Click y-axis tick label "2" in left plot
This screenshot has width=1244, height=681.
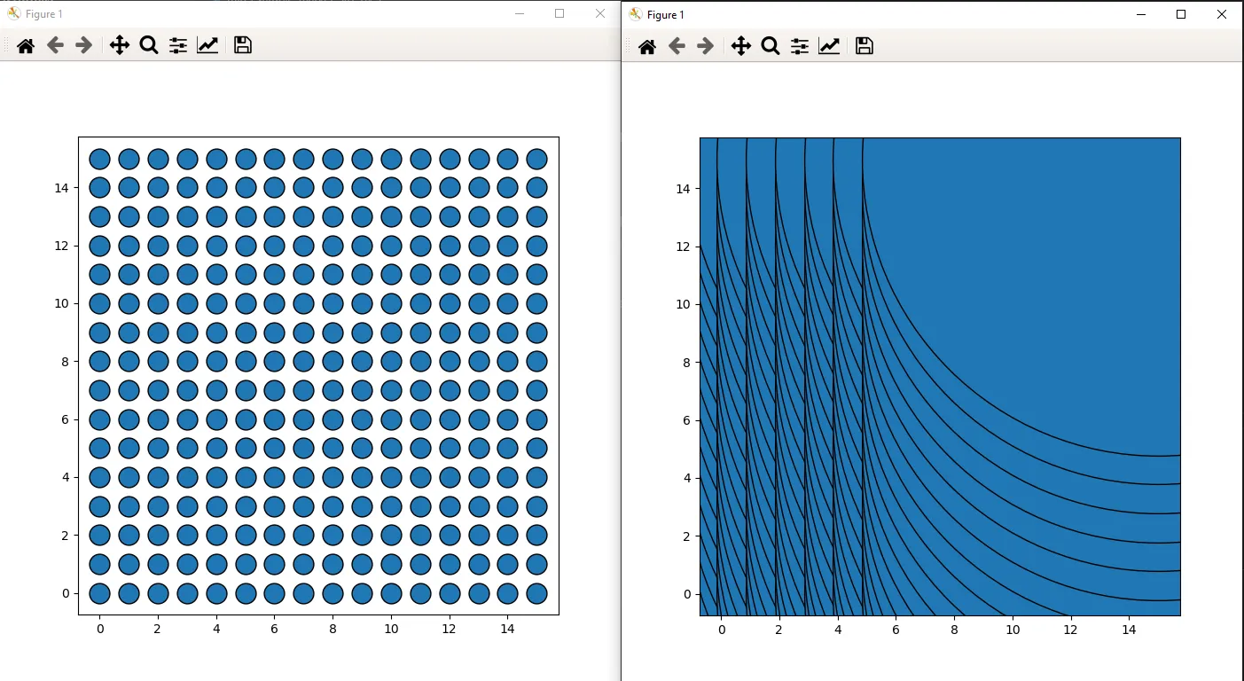click(x=65, y=536)
